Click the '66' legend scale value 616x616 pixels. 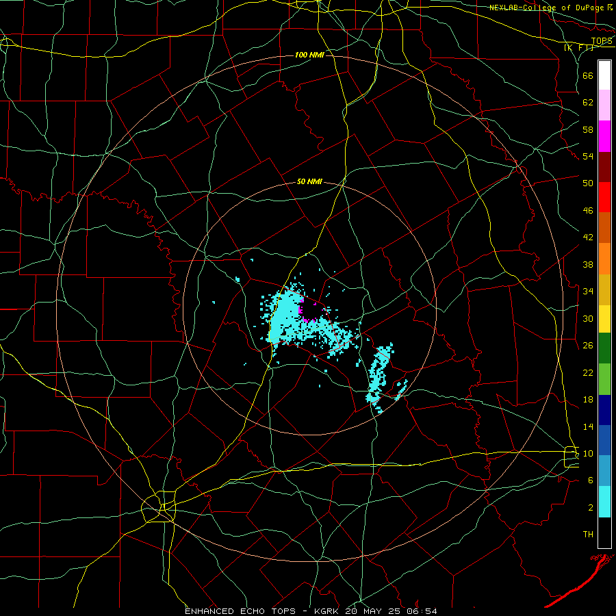pyautogui.click(x=588, y=76)
